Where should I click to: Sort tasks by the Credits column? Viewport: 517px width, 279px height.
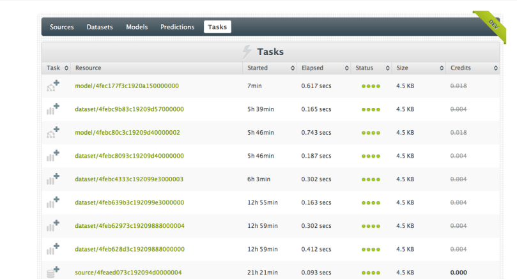[473, 68]
